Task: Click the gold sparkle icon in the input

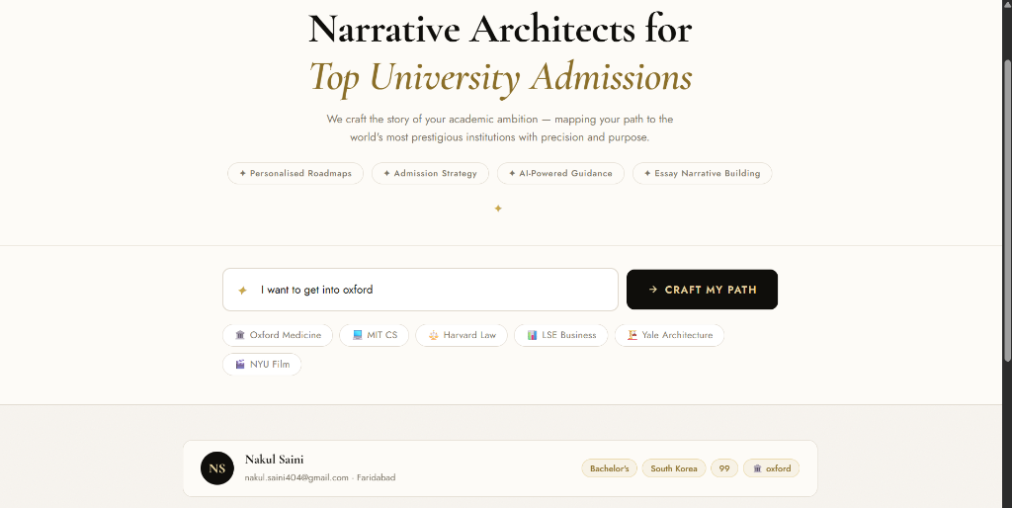Action: coord(243,291)
